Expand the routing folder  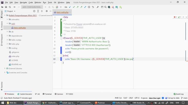point(7,48)
